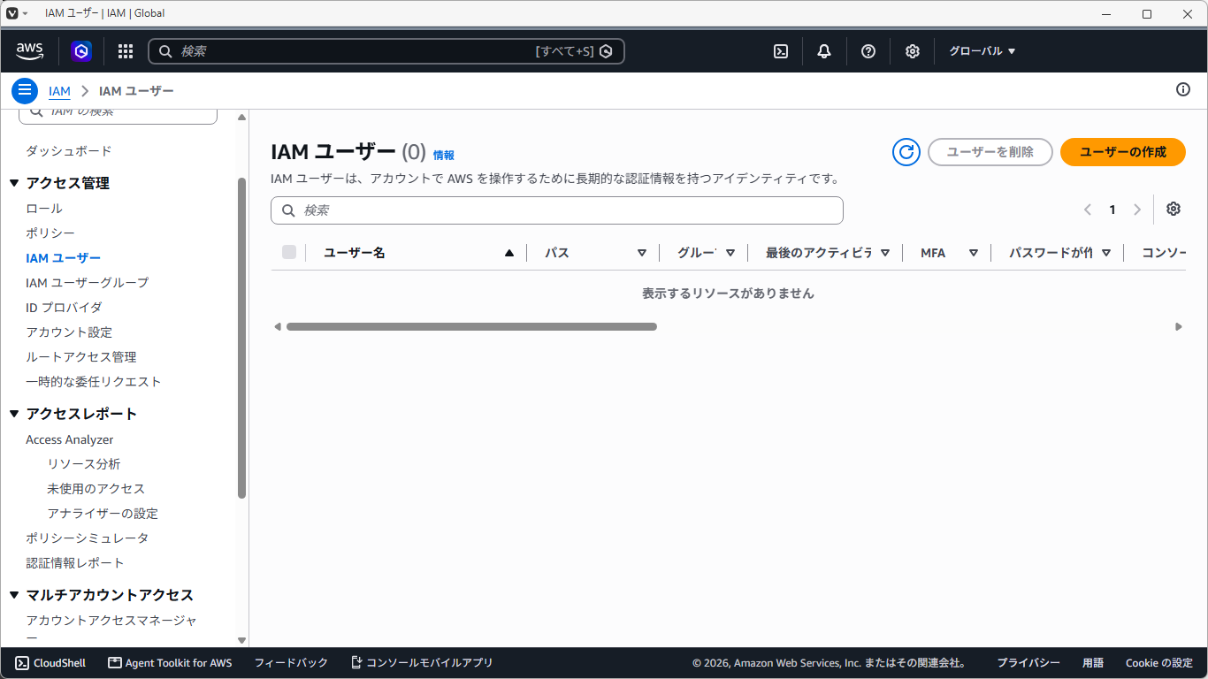Go to next page arrow in pagination

pos(1137,210)
